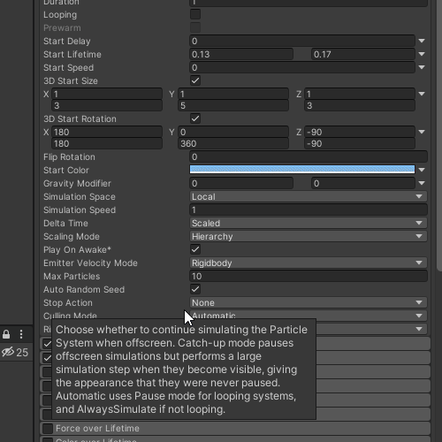Uncheck 3D Start Size checkbox
The width and height of the screenshot is (442, 442).
click(x=195, y=80)
